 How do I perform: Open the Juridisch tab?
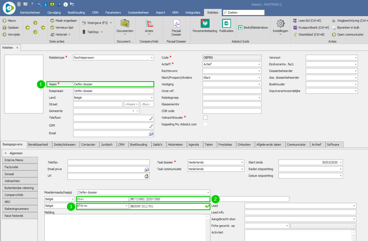point(107,145)
